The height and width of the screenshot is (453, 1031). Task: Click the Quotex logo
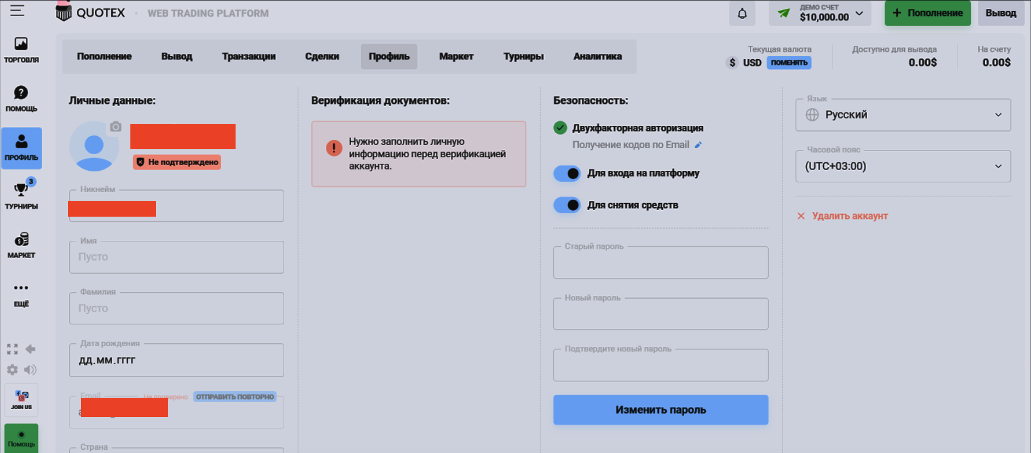[x=90, y=12]
